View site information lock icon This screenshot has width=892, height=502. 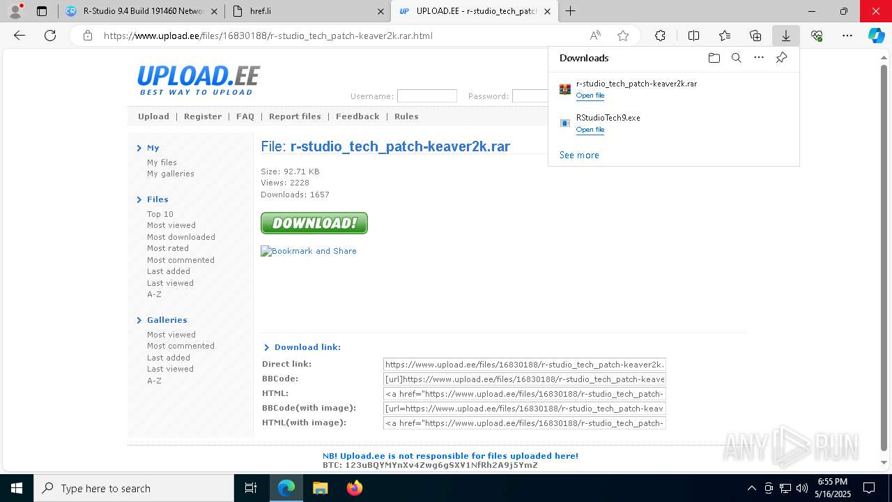tap(87, 36)
